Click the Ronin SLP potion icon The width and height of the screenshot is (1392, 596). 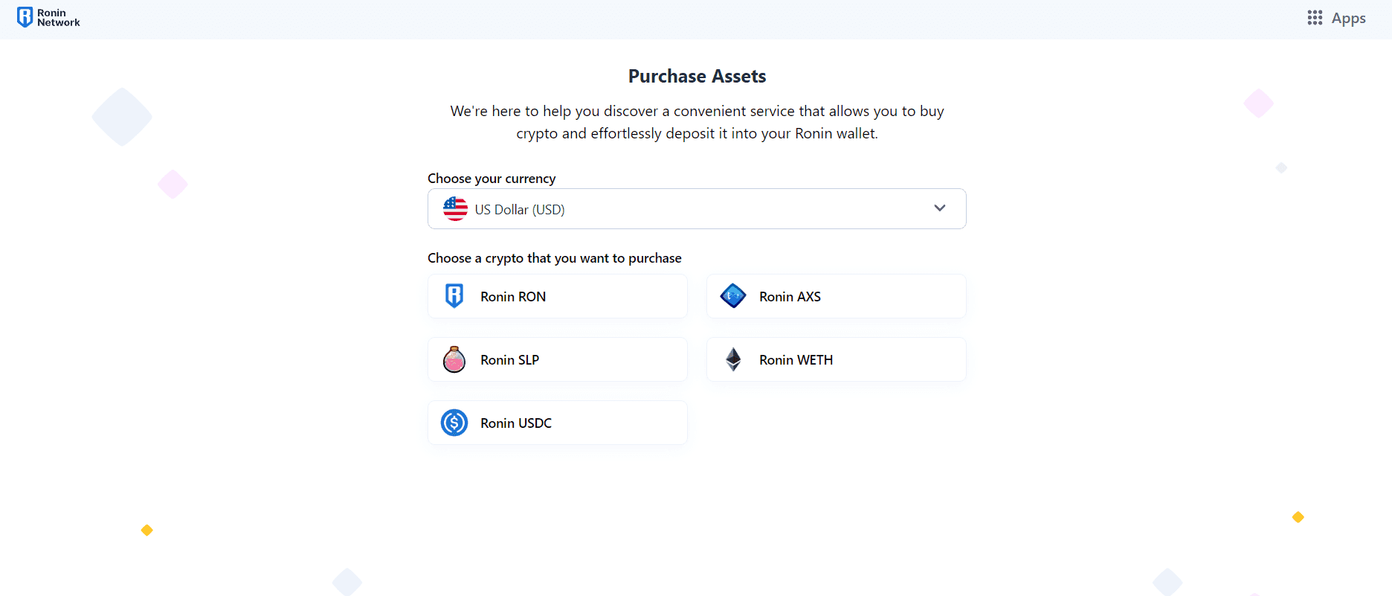(x=454, y=359)
